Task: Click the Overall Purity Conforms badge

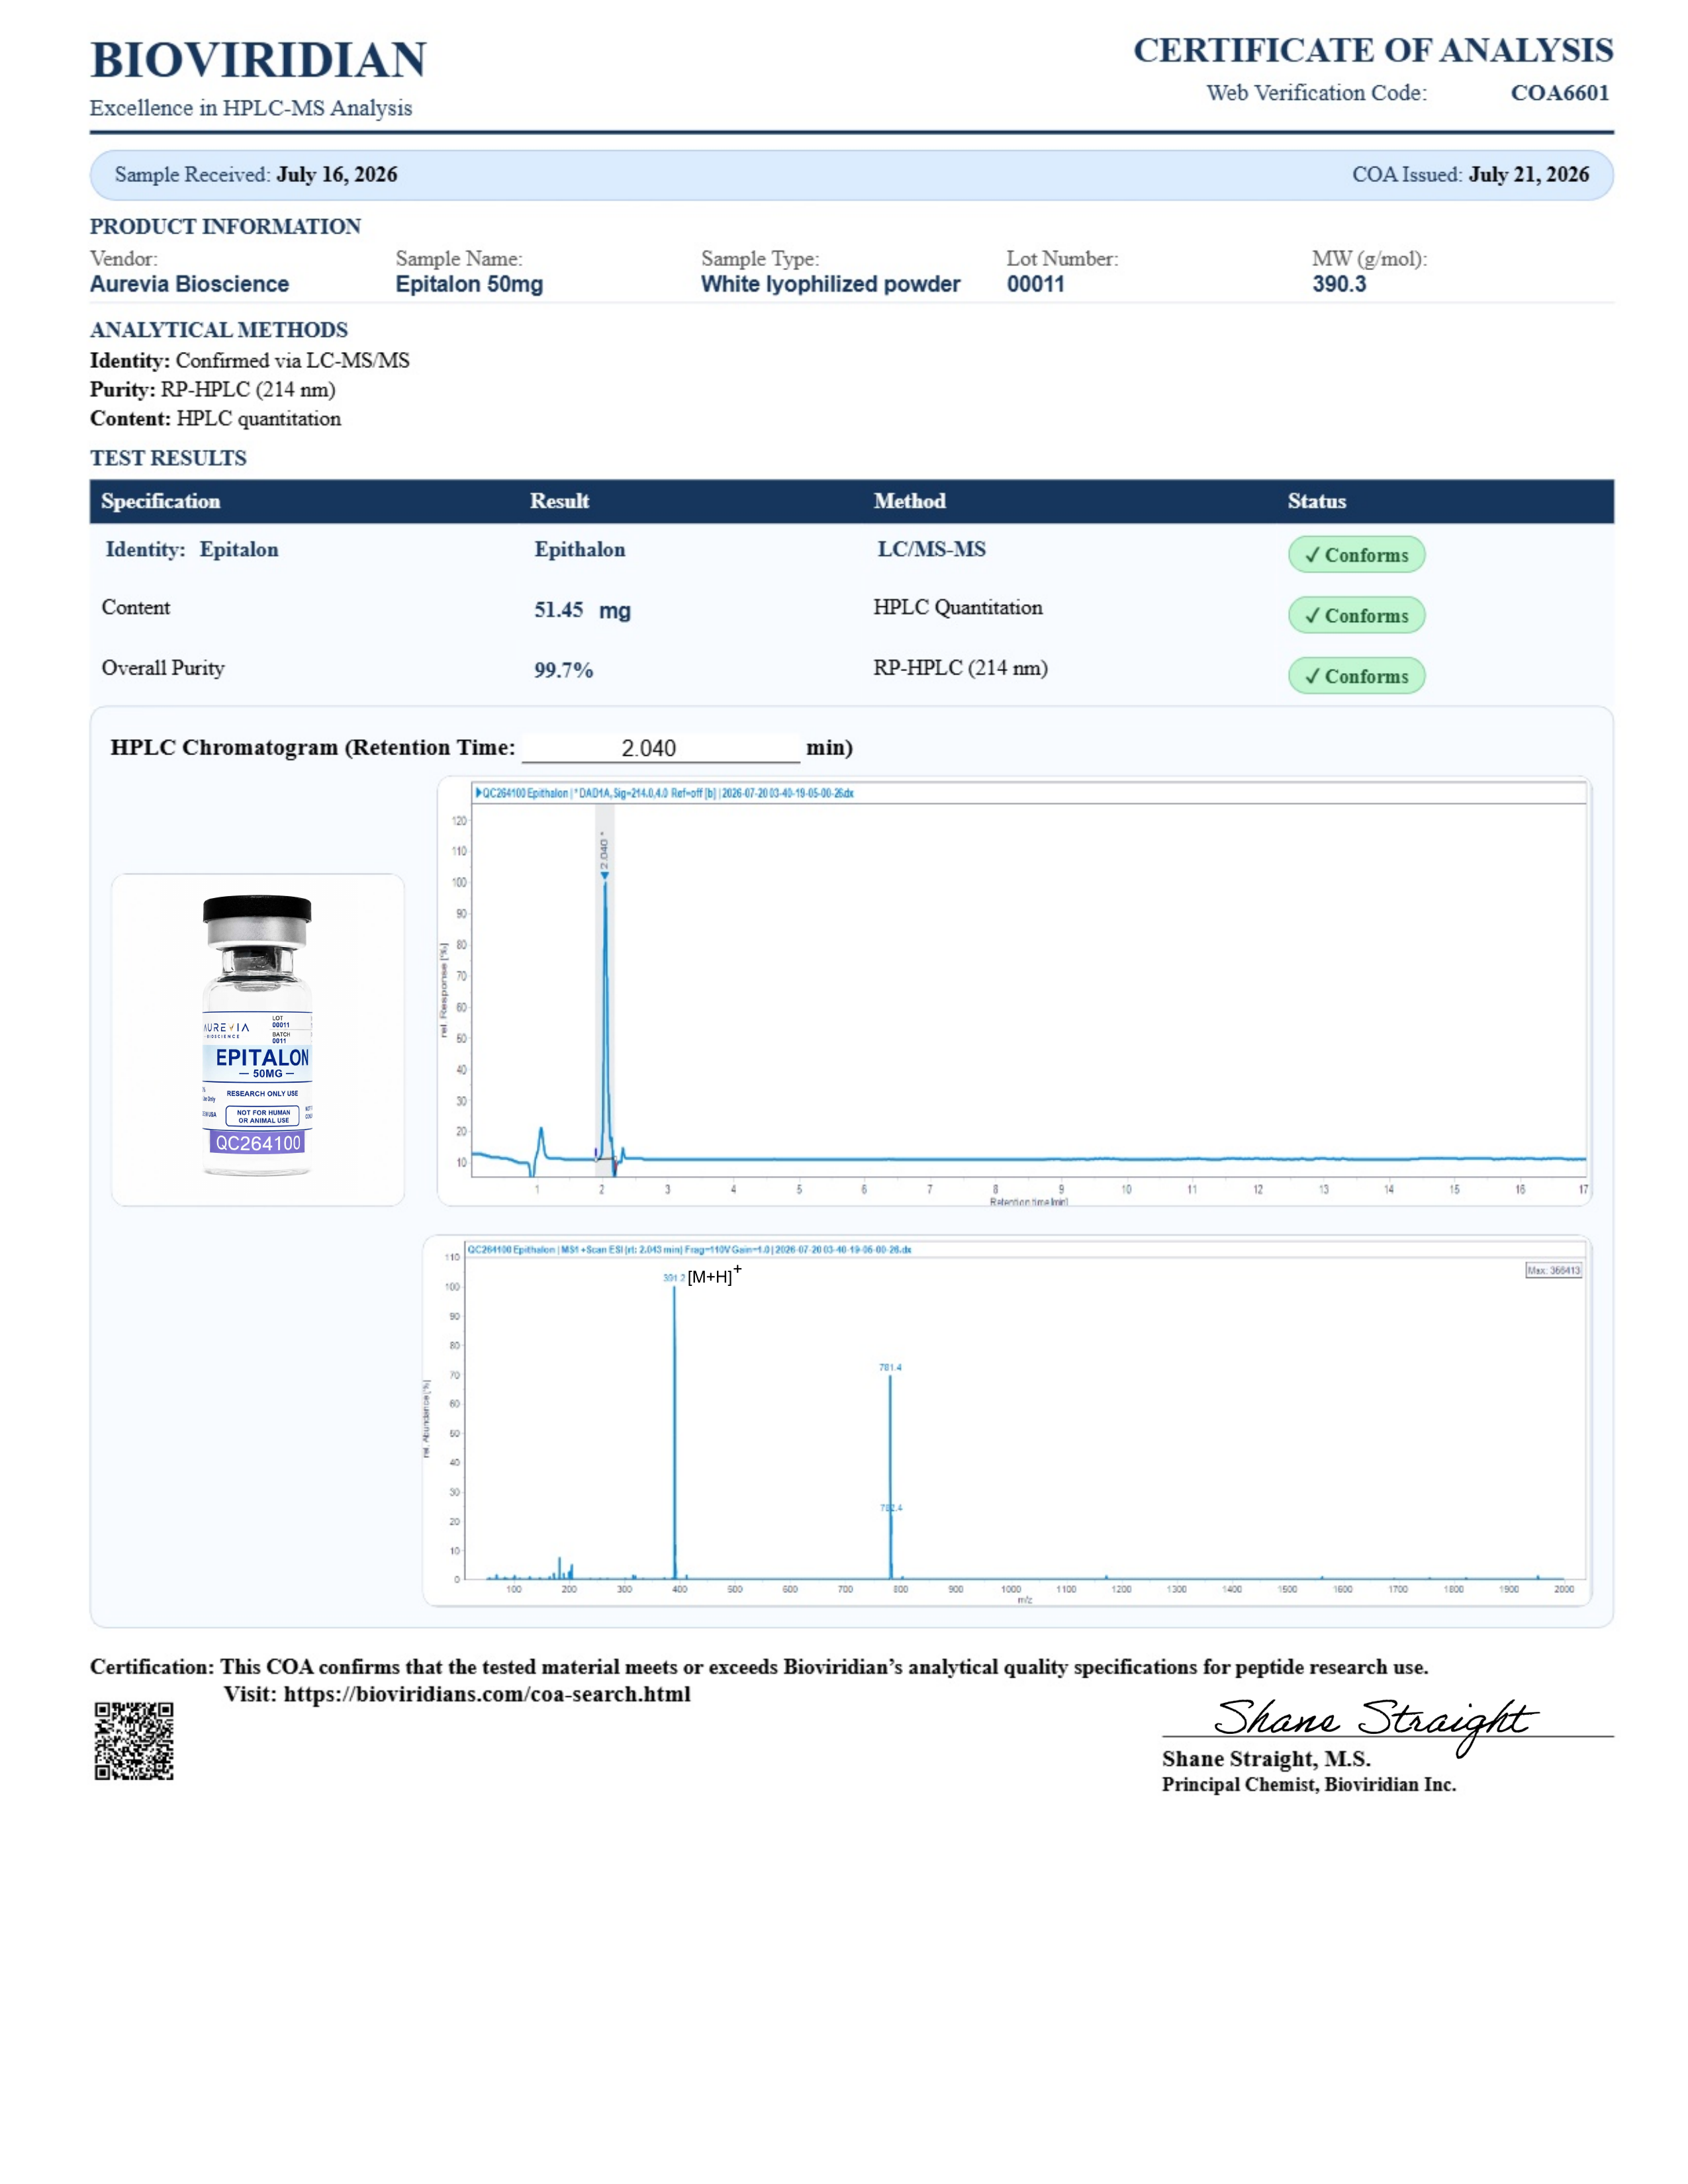Action: tap(1356, 676)
